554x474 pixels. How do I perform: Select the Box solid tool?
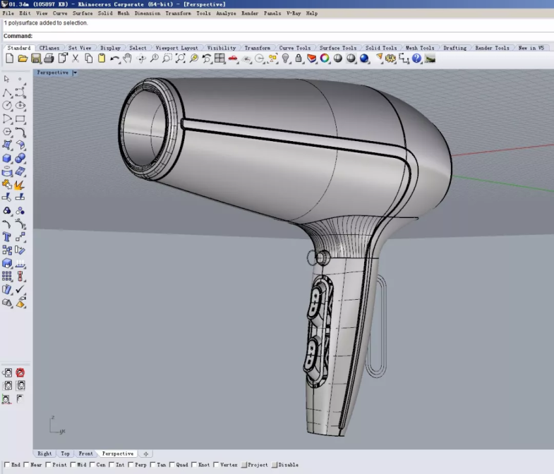[7, 158]
